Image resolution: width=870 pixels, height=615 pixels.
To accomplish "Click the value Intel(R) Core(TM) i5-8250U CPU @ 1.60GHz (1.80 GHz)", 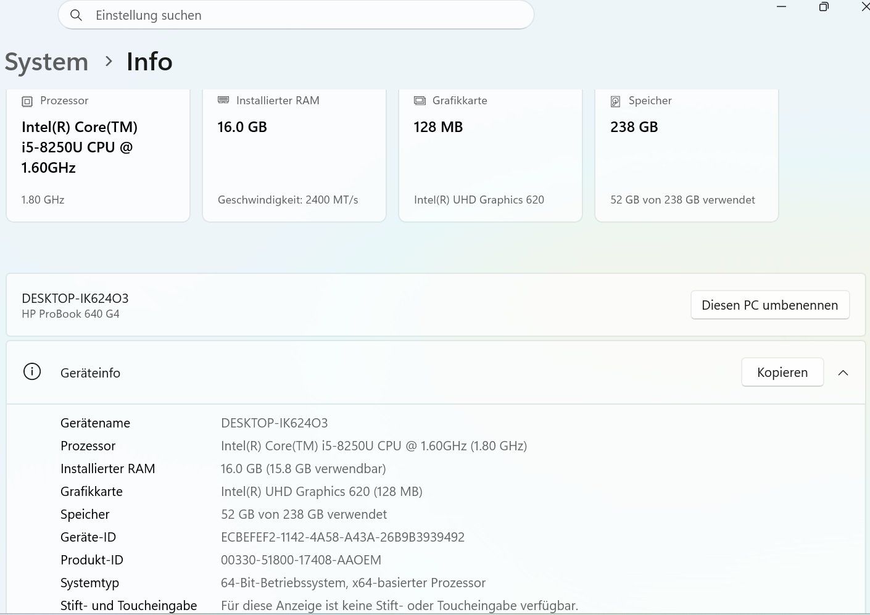I will [x=374, y=446].
